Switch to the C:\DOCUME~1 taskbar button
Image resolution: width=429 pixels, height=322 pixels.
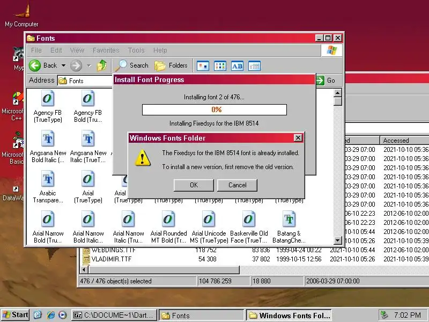tap(114, 315)
